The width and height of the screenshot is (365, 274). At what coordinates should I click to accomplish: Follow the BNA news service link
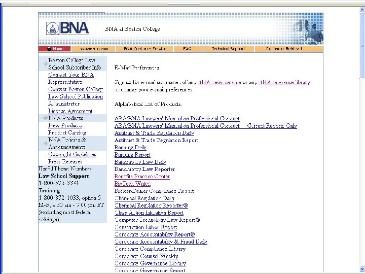click(219, 82)
